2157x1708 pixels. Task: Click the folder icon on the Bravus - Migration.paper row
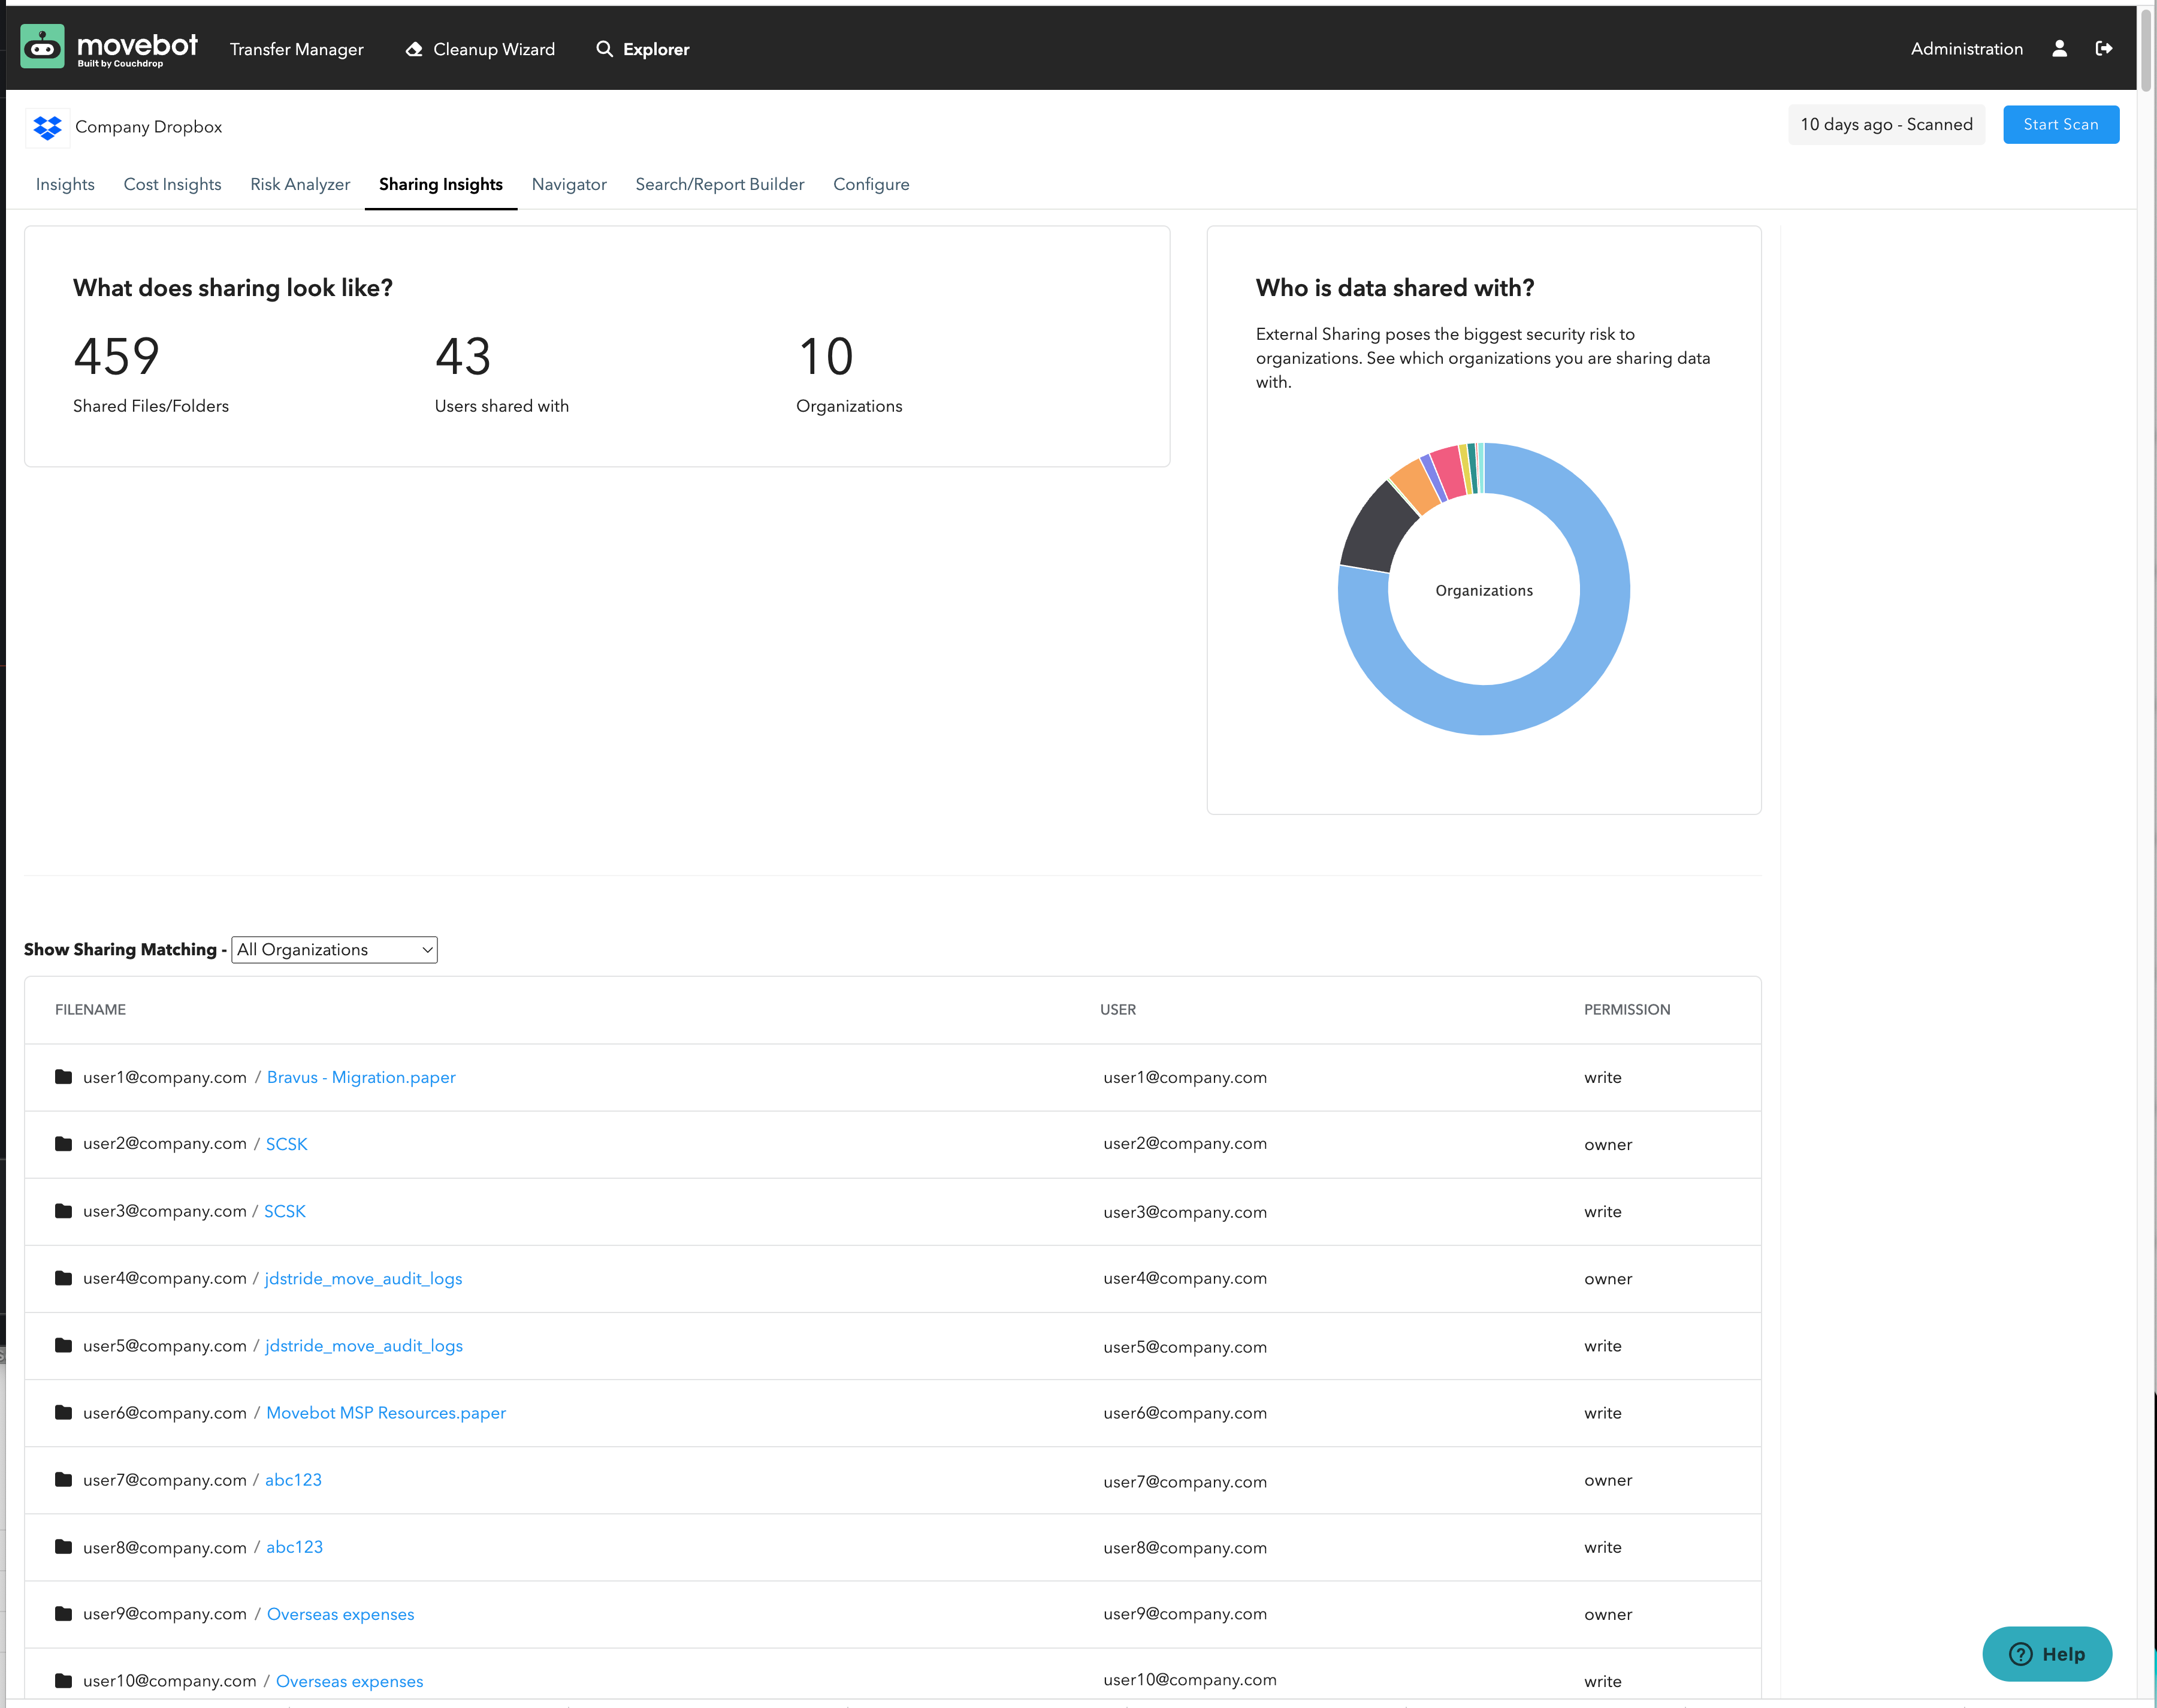63,1076
